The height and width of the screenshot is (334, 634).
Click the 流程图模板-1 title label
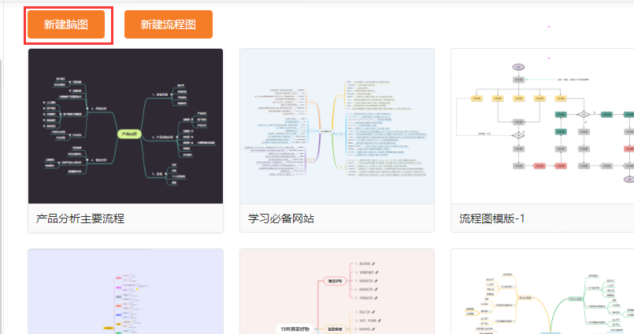pos(491,218)
